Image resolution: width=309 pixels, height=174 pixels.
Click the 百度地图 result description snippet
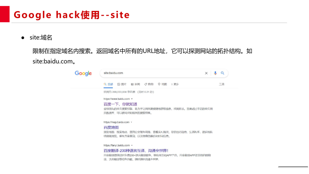(x=158, y=134)
